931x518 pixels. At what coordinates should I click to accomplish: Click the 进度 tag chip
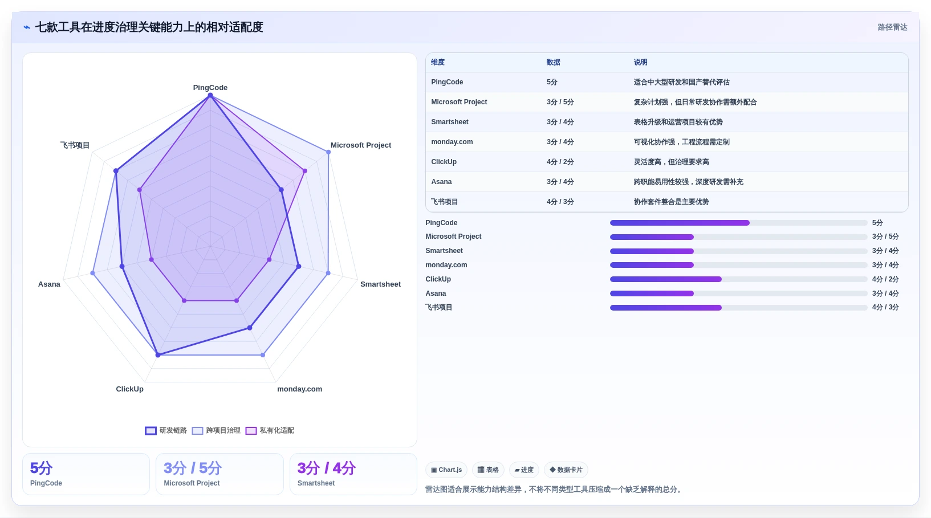[x=524, y=470]
